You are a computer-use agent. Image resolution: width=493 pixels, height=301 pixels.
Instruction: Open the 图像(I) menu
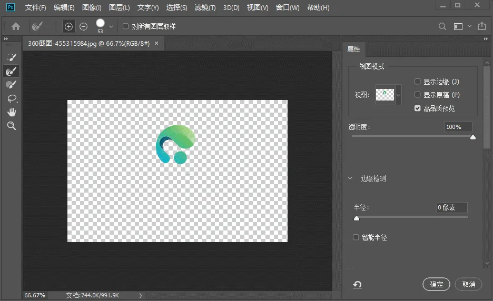coord(92,7)
